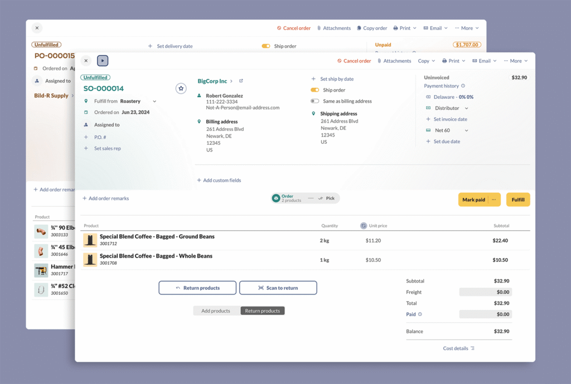Viewport: 571px width, 384px height.
Task: Open the More menu in front window
Action: tap(515, 61)
